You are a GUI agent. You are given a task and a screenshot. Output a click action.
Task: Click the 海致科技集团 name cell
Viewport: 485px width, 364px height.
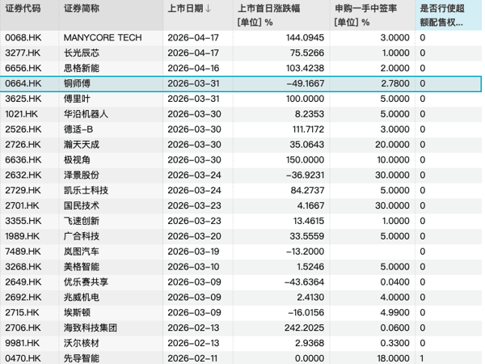pos(90,328)
